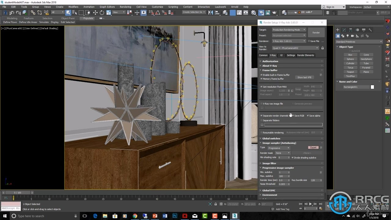Toggle the Save RGB checkbox
391x220 pixels.
coord(293,116)
